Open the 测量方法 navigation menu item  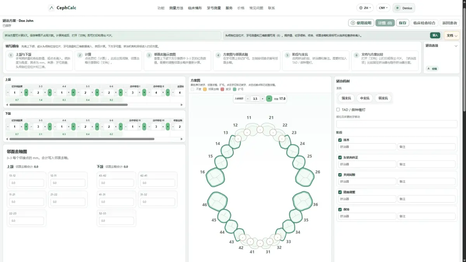tap(176, 8)
